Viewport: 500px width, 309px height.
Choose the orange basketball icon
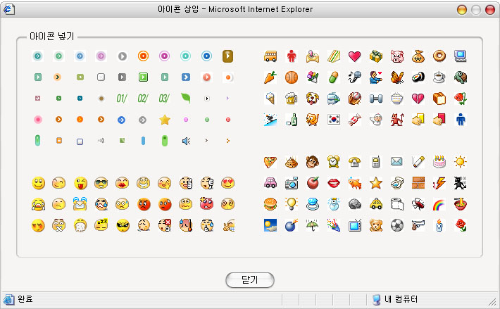[292, 77]
